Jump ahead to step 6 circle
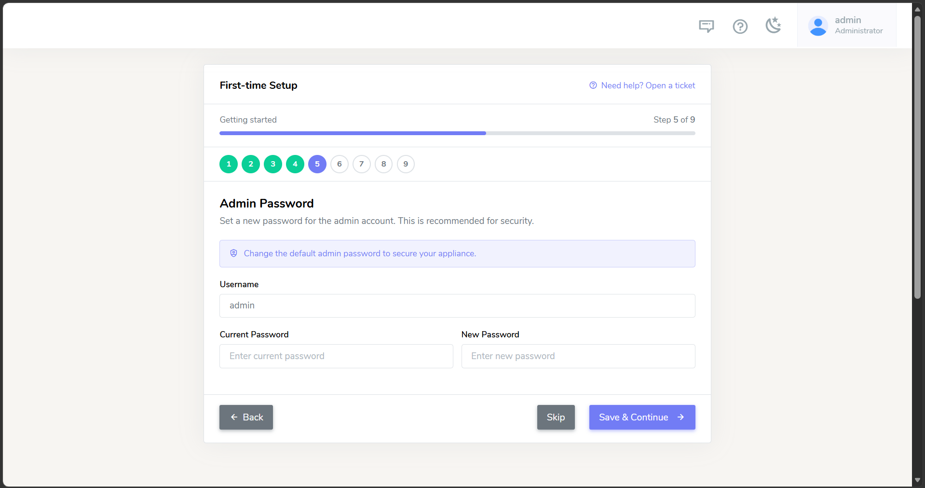The image size is (925, 488). point(340,164)
